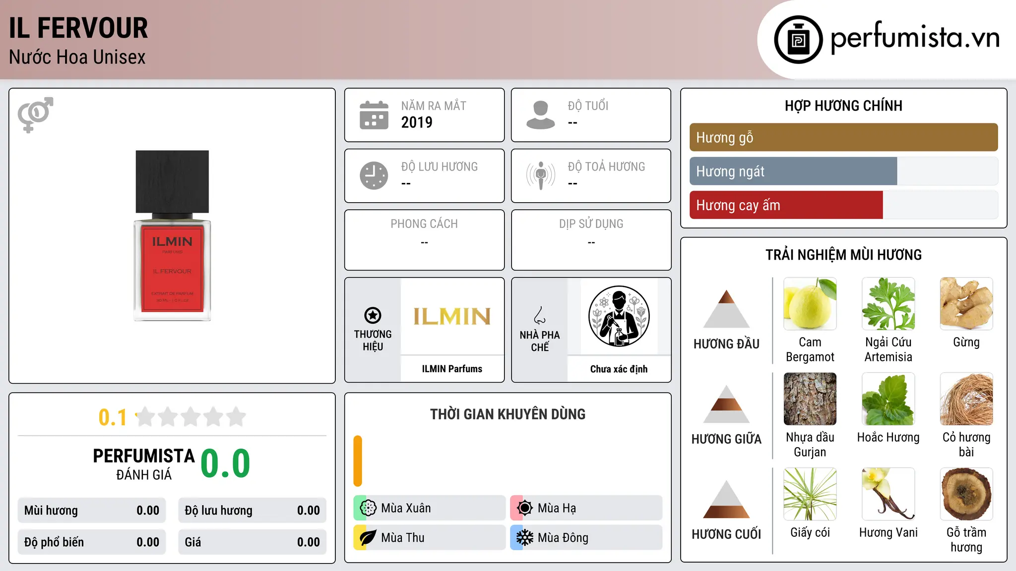
Task: Open the Cam Bergamot note image
Action: coord(810,304)
